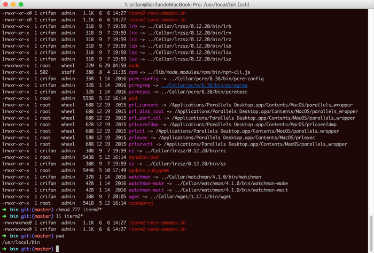Click the ll iterm2* command text
Image resolution: width=374 pixels, height=253 pixels.
[69, 216]
